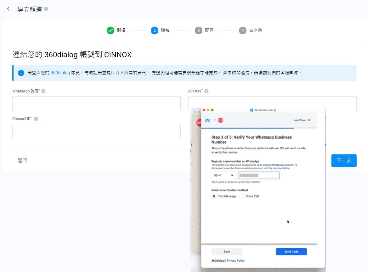Select the Text Message radio option
This screenshot has width=367, height=272.
214,196
